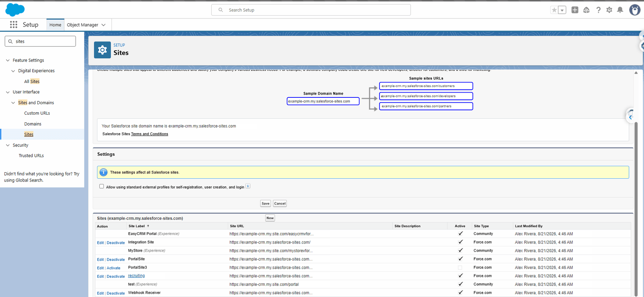This screenshot has height=297, width=644.
Task: Click the customers sample site URL box
Action: coord(426,86)
